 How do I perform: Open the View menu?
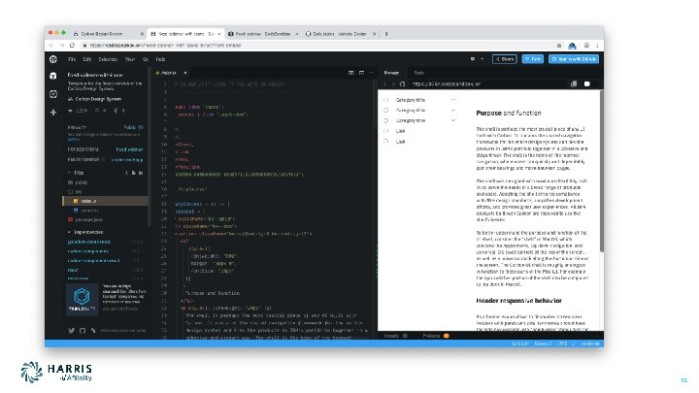(x=130, y=59)
